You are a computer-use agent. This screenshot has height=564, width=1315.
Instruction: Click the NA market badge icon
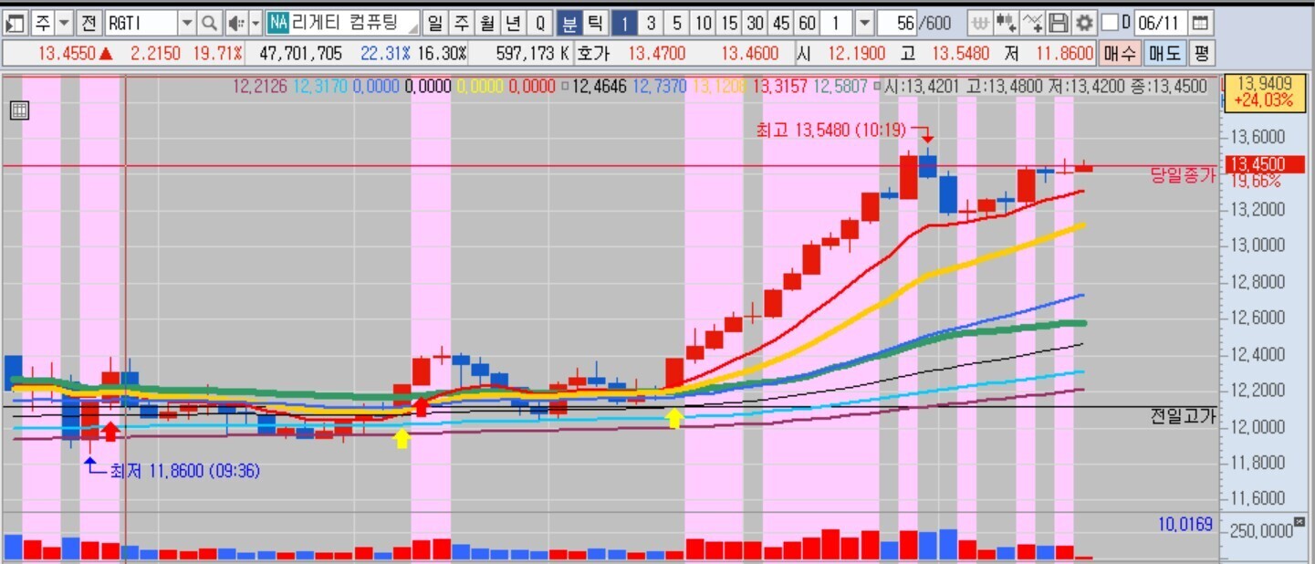[278, 22]
